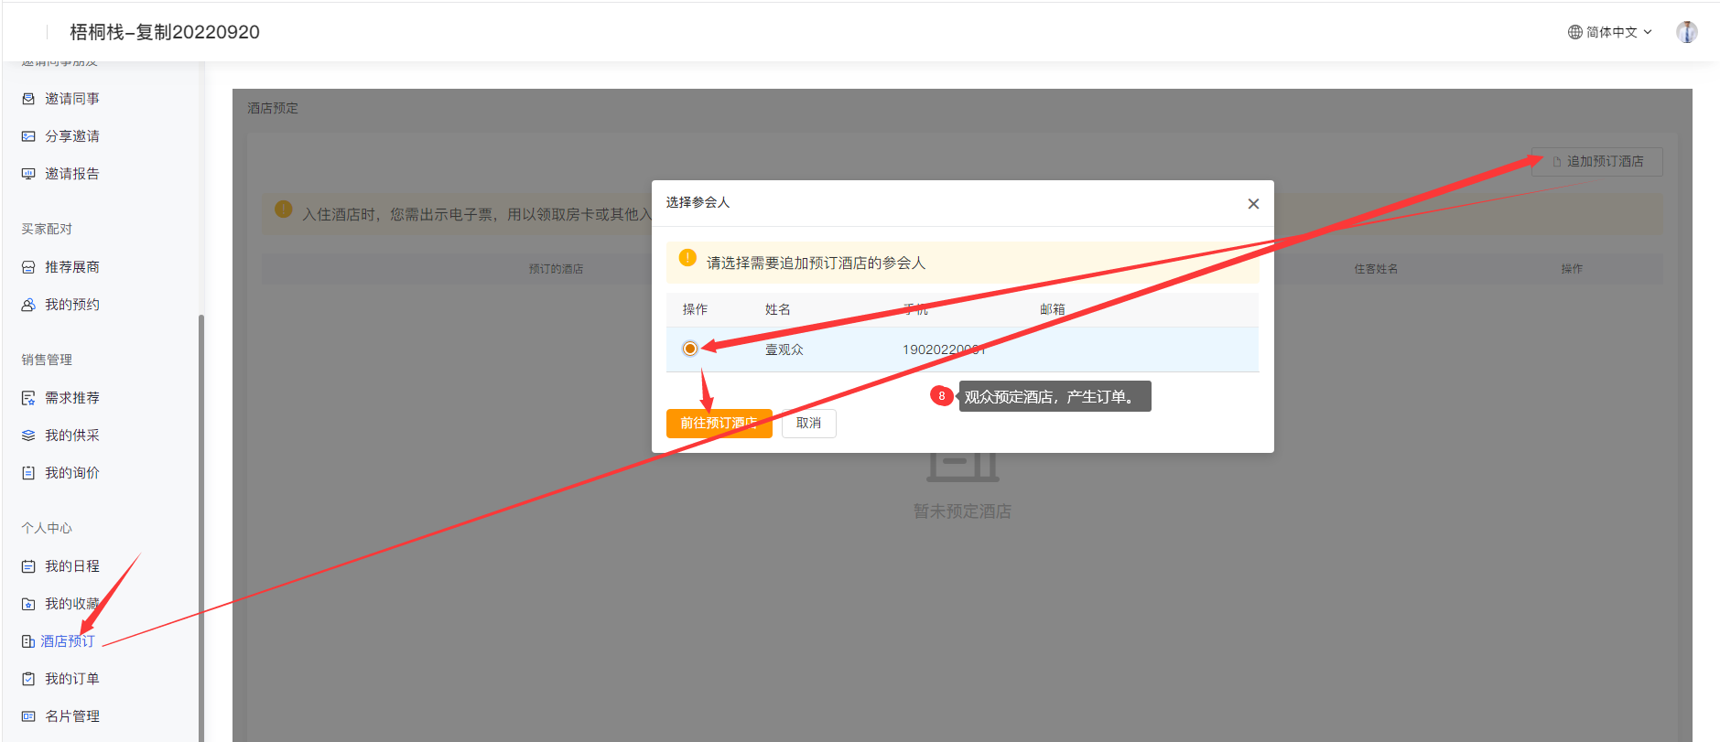Viewport: 1720px width, 742px height.
Task: Open 名片管理 menu item
Action: click(72, 716)
